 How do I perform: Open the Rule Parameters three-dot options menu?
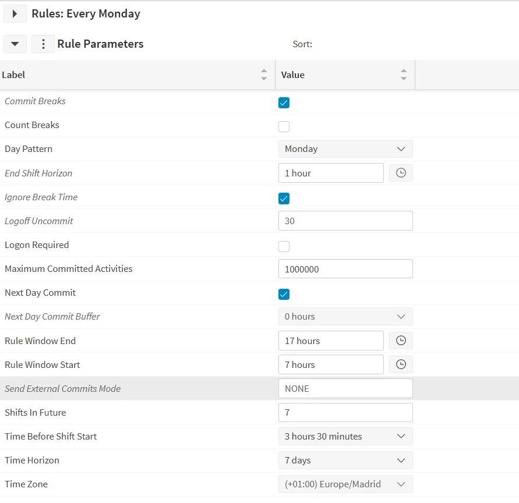pos(43,44)
